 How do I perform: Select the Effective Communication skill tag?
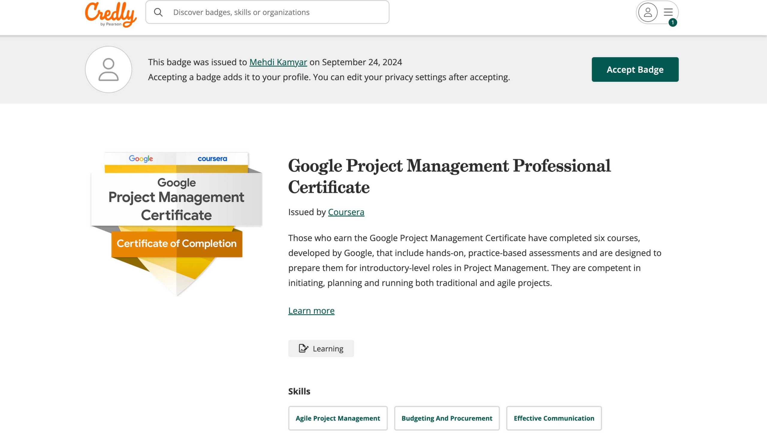pyautogui.click(x=554, y=418)
